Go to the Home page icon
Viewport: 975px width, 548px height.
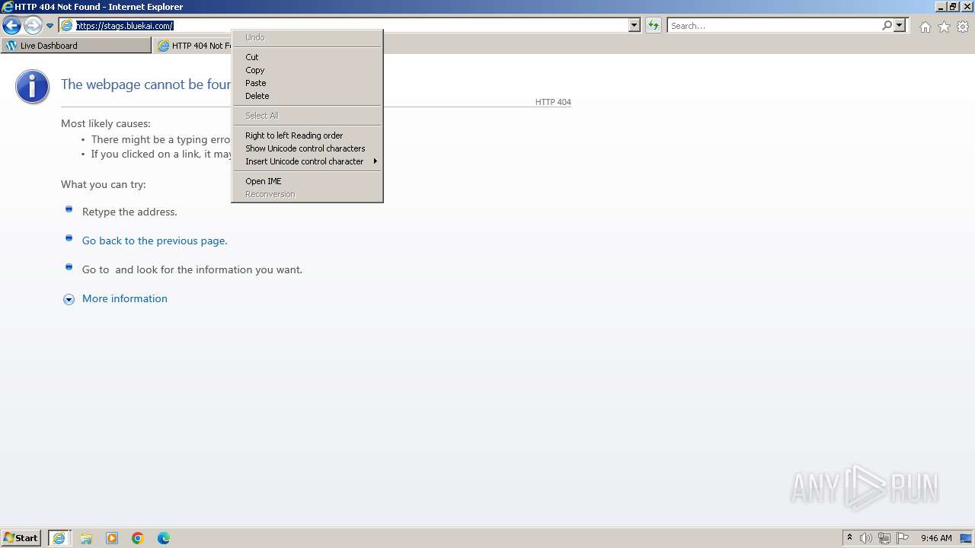(x=925, y=27)
